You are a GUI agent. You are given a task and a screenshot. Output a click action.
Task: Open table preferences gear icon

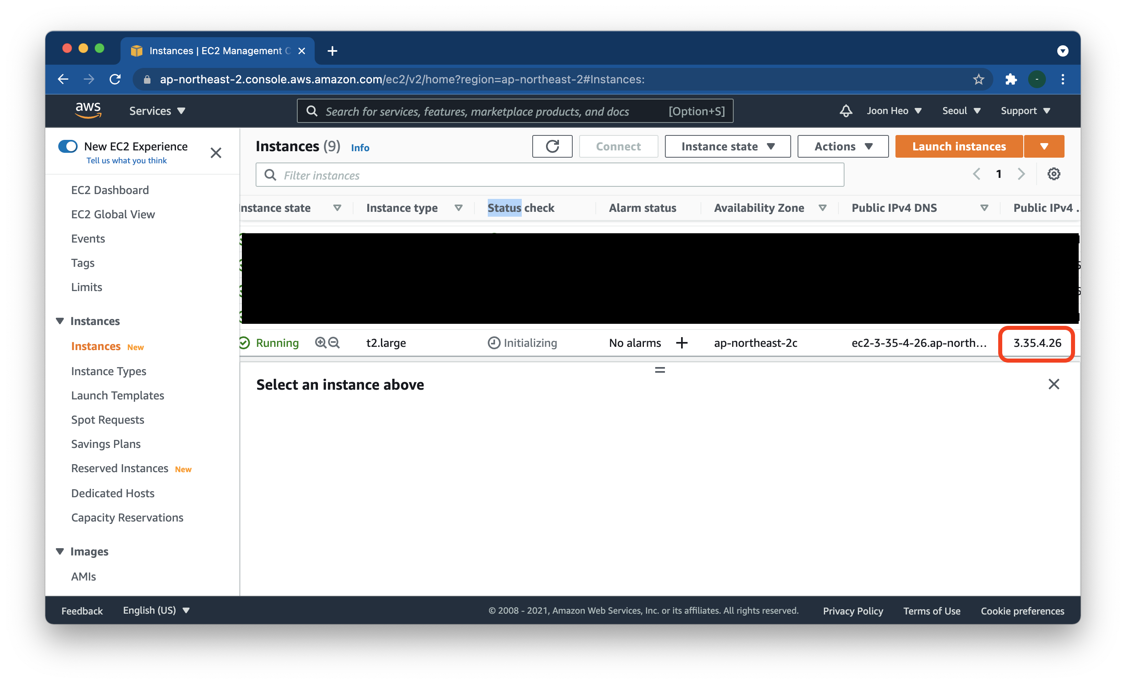click(x=1053, y=174)
